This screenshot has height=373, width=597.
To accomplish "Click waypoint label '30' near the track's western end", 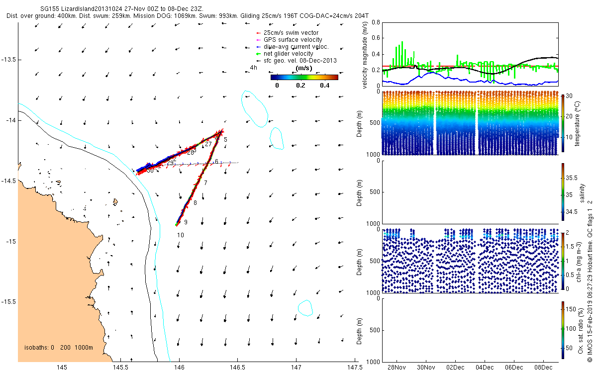I will tap(150, 171).
